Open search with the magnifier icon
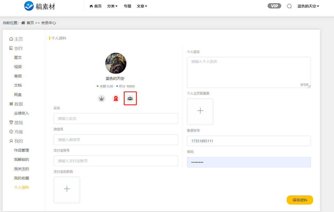This screenshot has height=212, width=334. point(289,6)
